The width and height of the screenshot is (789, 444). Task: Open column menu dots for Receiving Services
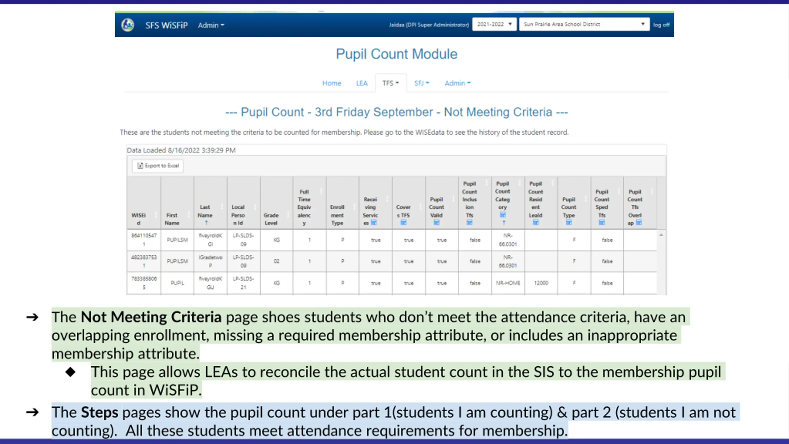pyautogui.click(x=387, y=199)
